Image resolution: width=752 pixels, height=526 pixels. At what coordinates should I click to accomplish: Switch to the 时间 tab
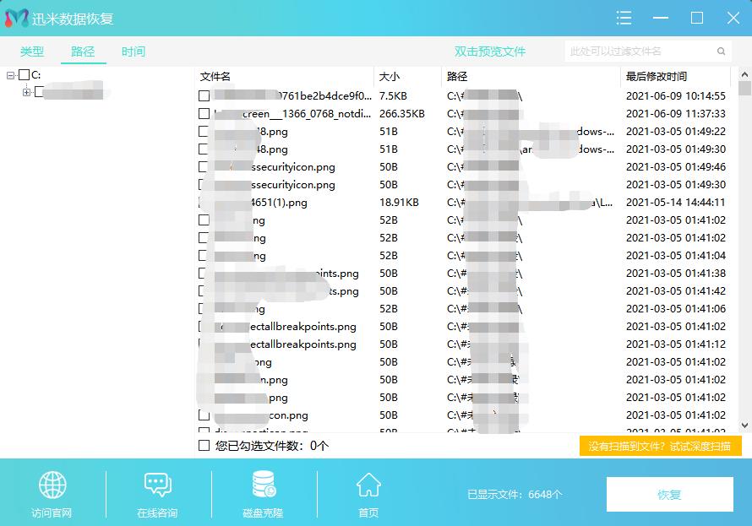(133, 52)
